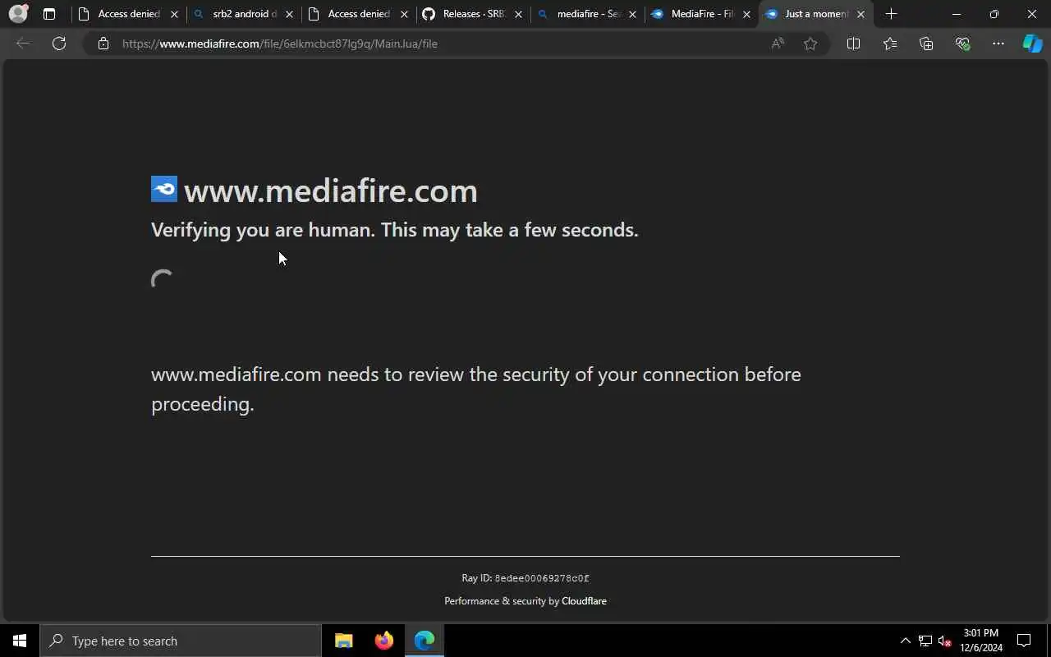
Task: Open Collections icon in toolbar
Action: pos(926,44)
